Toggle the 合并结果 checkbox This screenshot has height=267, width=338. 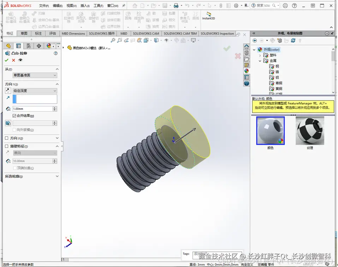click(x=14, y=116)
